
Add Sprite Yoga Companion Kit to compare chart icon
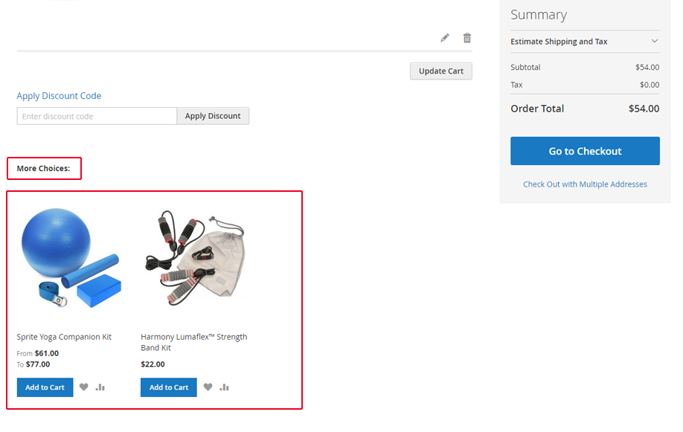point(100,387)
